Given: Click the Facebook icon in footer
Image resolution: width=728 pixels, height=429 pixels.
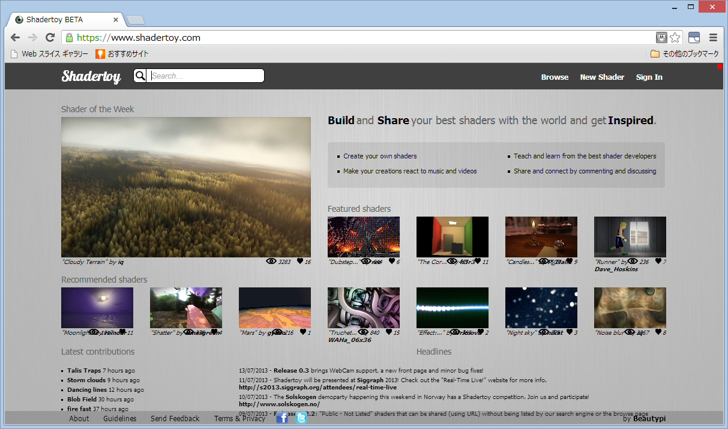Looking at the screenshot, I should 282,418.
